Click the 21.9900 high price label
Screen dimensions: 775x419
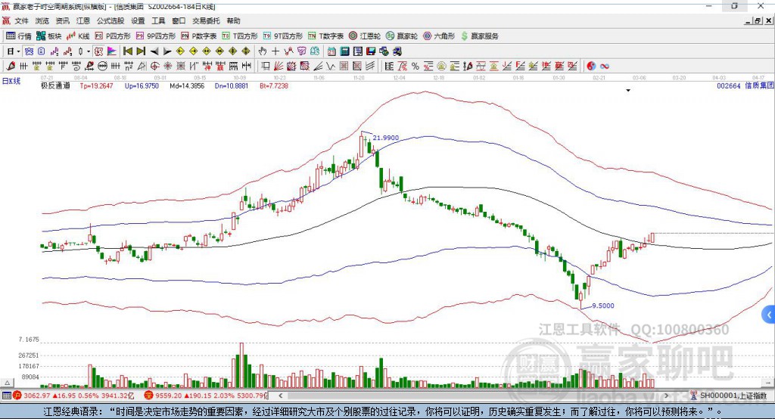coord(385,138)
